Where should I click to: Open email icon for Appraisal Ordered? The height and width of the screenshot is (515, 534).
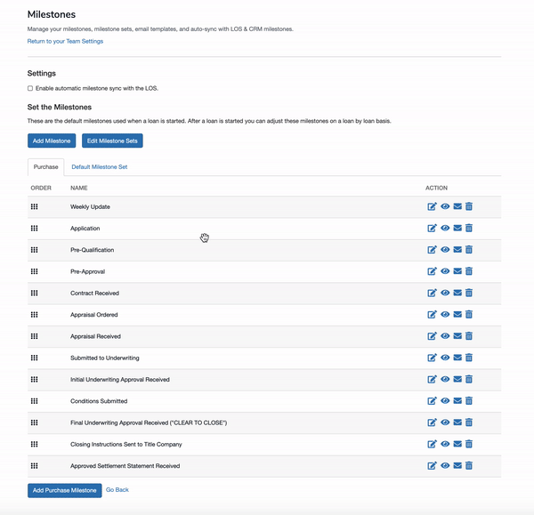coord(457,315)
